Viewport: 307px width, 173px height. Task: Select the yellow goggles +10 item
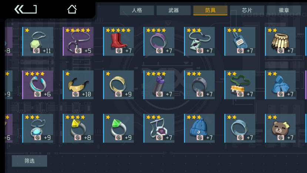click(x=78, y=85)
